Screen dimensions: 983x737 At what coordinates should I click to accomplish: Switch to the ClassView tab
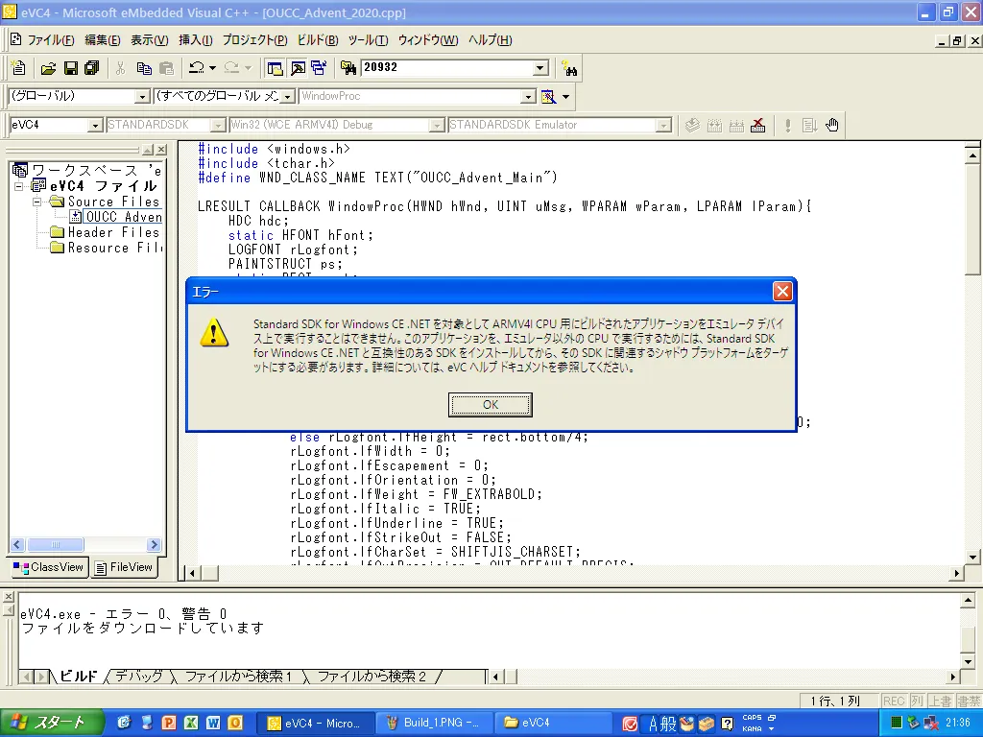coord(49,567)
